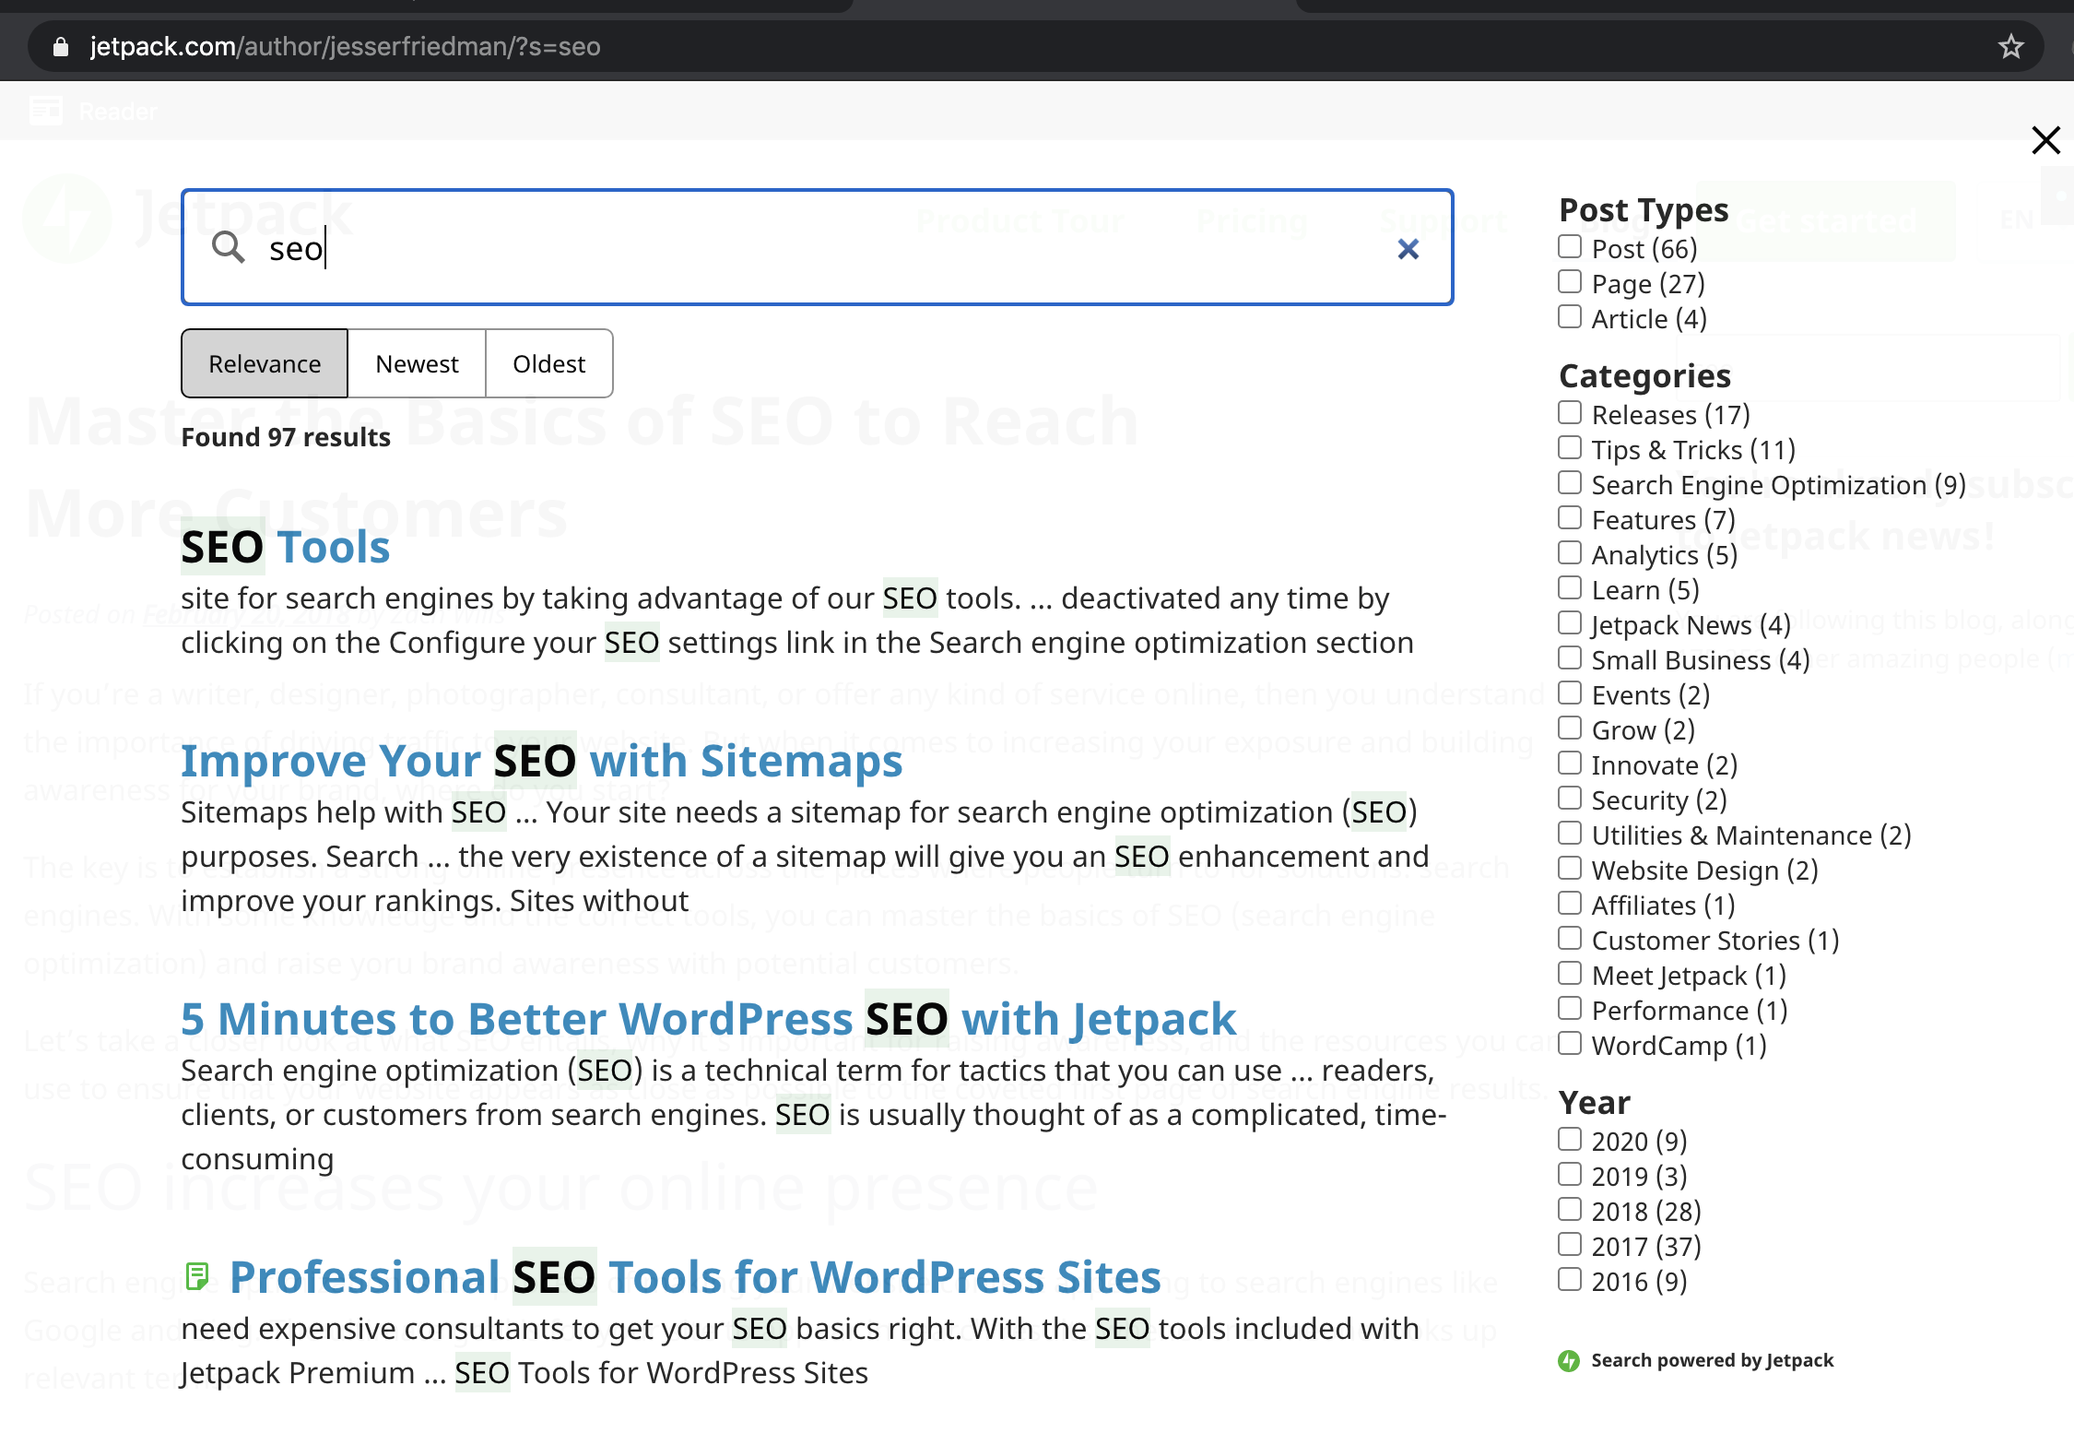Sort results by Relevance
The height and width of the screenshot is (1433, 2074).
265,363
